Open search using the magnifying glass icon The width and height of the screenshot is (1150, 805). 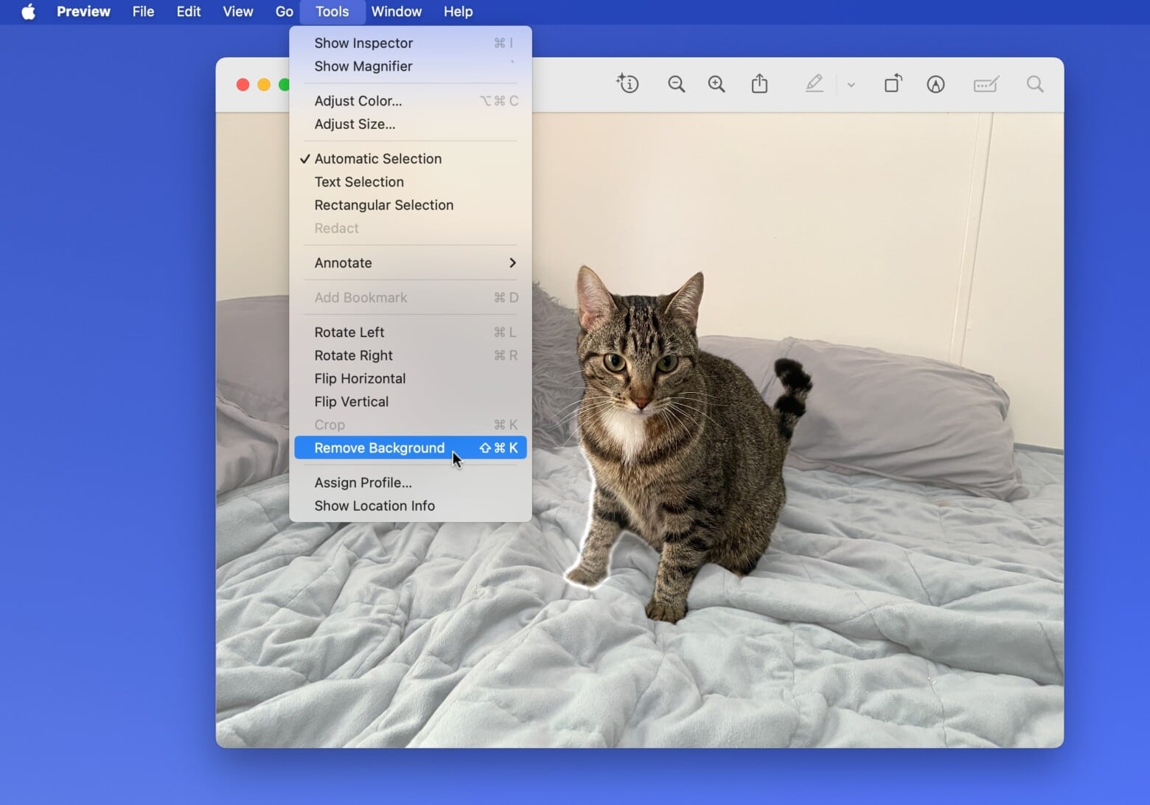(x=1034, y=84)
